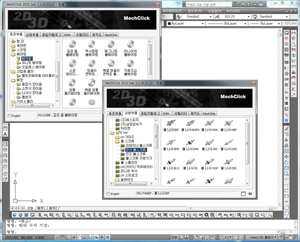Image resolution: width=300 pixels, height=242 pixels.
Task: Click the toolbar lock icon in the status bar
Action: [280, 237]
